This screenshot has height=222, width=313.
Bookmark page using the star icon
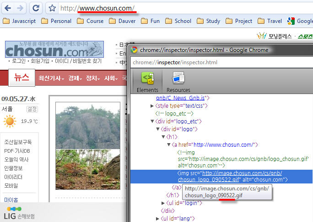[x=53, y=8]
